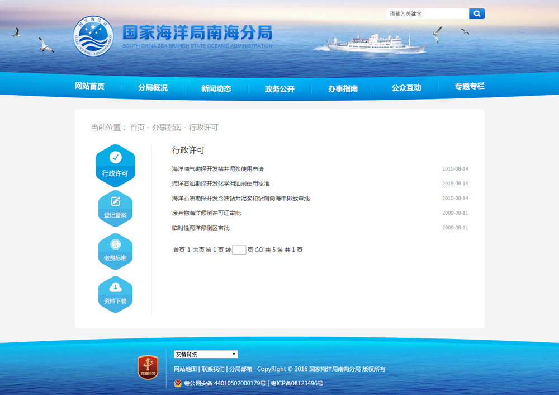The height and width of the screenshot is (395, 559).
Task: Click the State Oceanic Administration logo
Action: 93,36
